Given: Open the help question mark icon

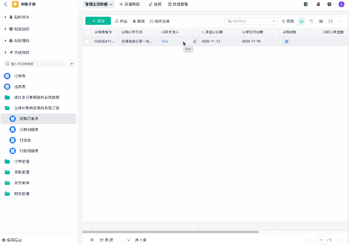Looking at the screenshot, I should point(329,4).
